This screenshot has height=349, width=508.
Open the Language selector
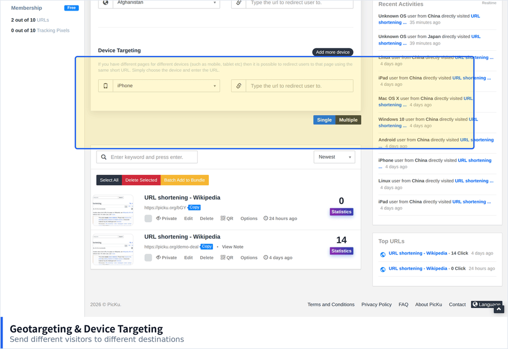[x=487, y=304]
